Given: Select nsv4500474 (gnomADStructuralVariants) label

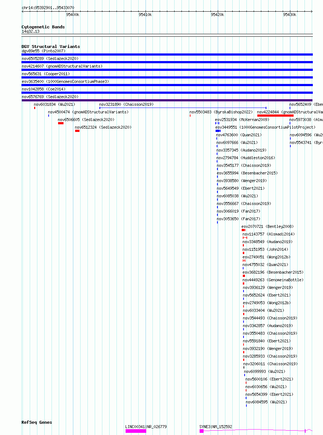Looking at the screenshot, I should pos(88,112).
